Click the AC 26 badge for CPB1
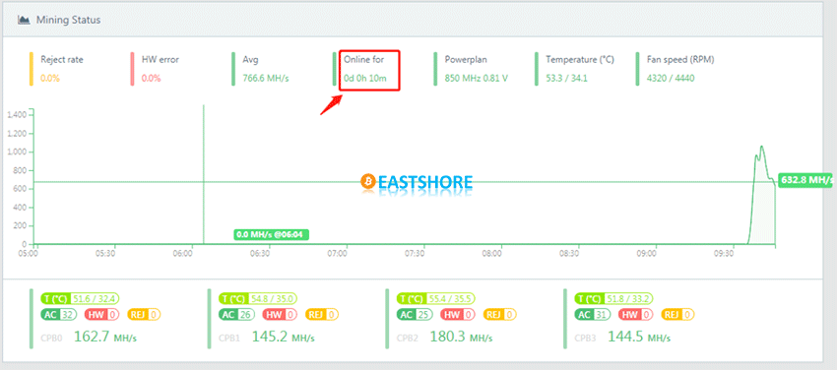 coord(237,315)
